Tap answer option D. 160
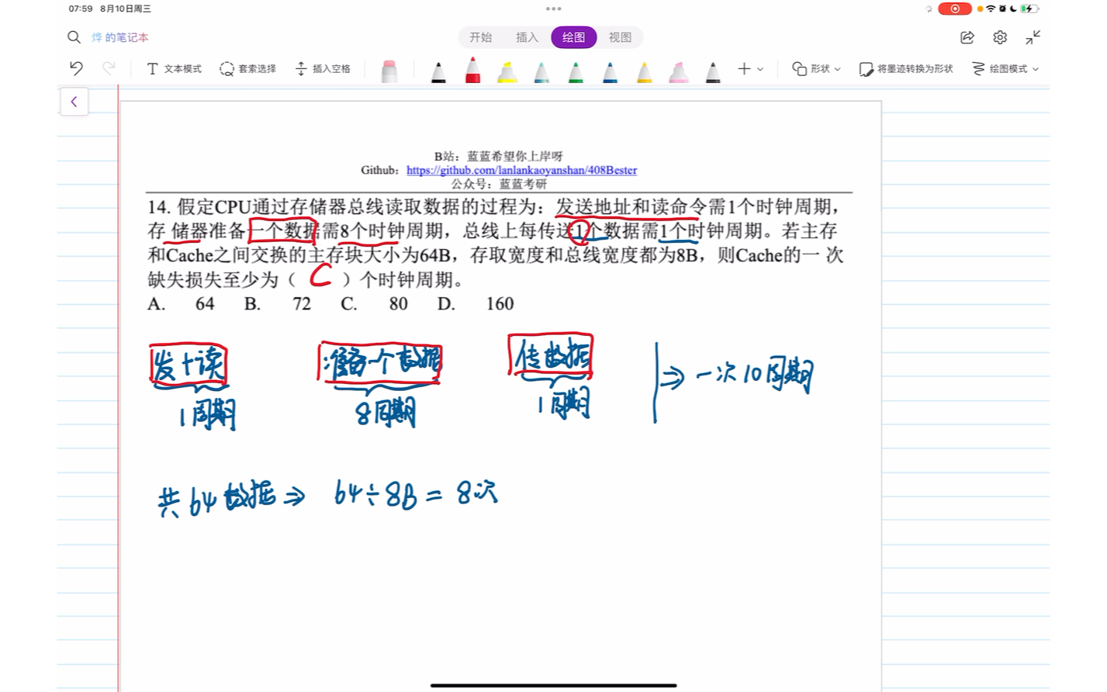The image size is (1107, 692). click(x=476, y=304)
